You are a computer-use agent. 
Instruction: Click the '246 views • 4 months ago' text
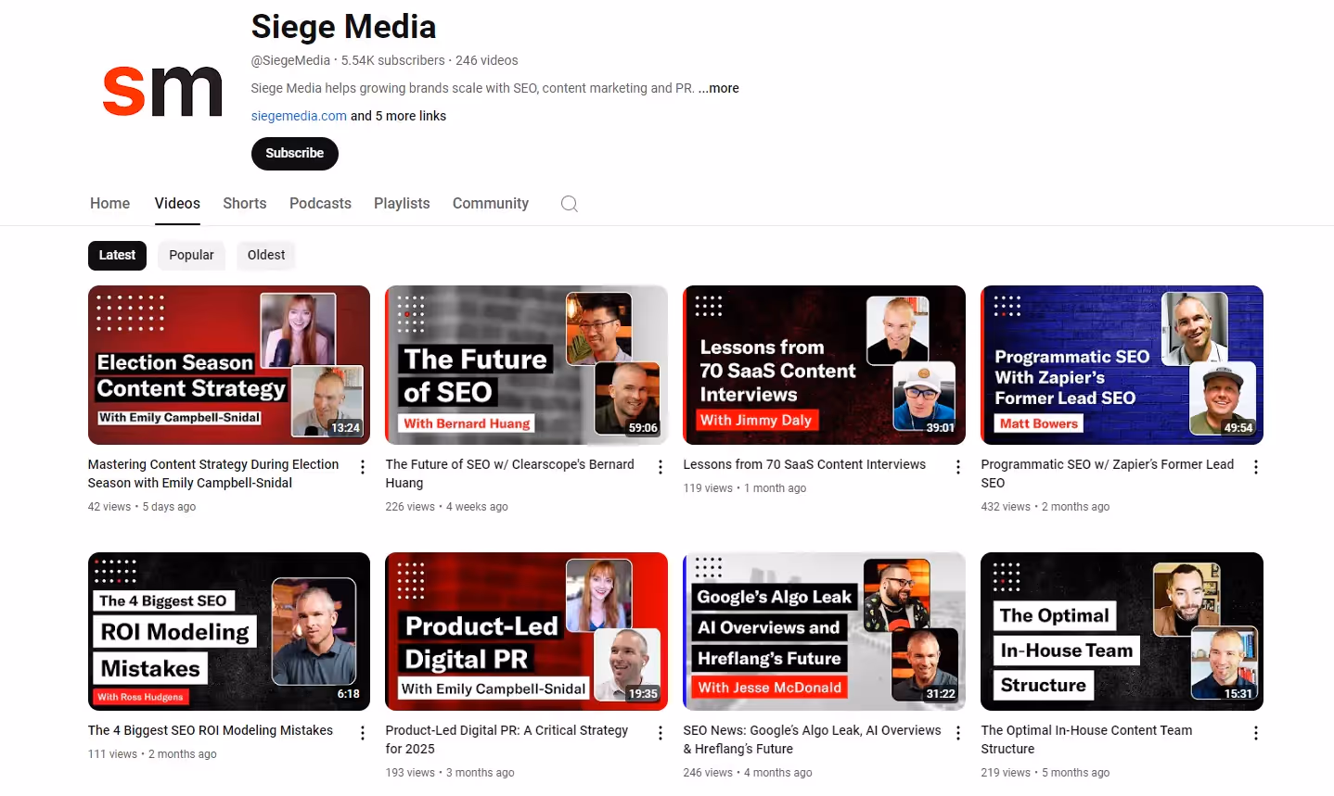click(748, 773)
